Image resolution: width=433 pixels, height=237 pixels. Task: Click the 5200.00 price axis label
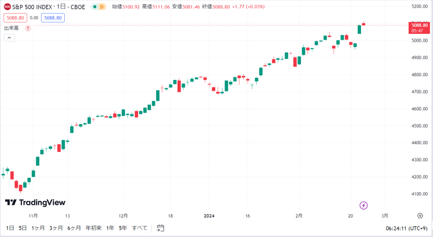[x=419, y=6]
